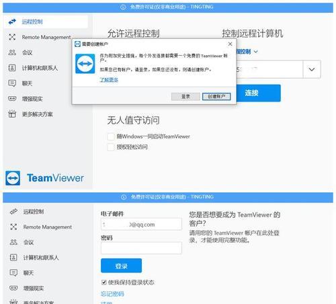This screenshot has width=336, height=304.
Task: Click the 远程控制 arrows icon in the window with the dialog
Action: pos(12,22)
